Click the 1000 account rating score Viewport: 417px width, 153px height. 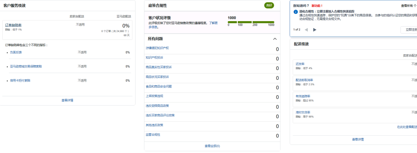click(232, 18)
